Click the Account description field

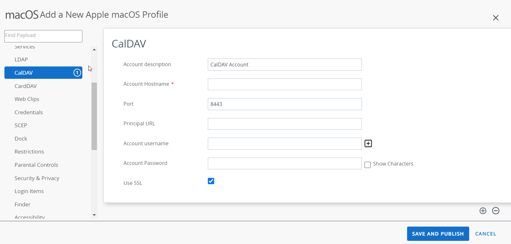click(x=284, y=65)
